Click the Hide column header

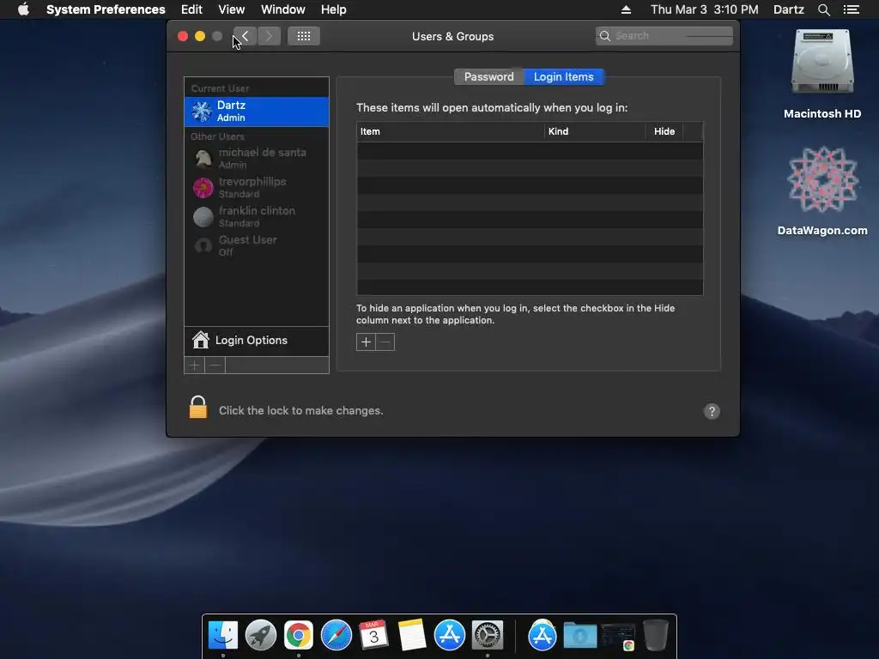pyautogui.click(x=664, y=131)
